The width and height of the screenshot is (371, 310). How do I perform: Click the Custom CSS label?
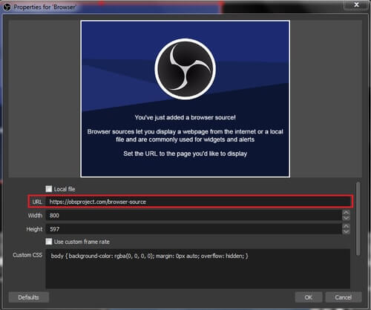tap(27, 255)
